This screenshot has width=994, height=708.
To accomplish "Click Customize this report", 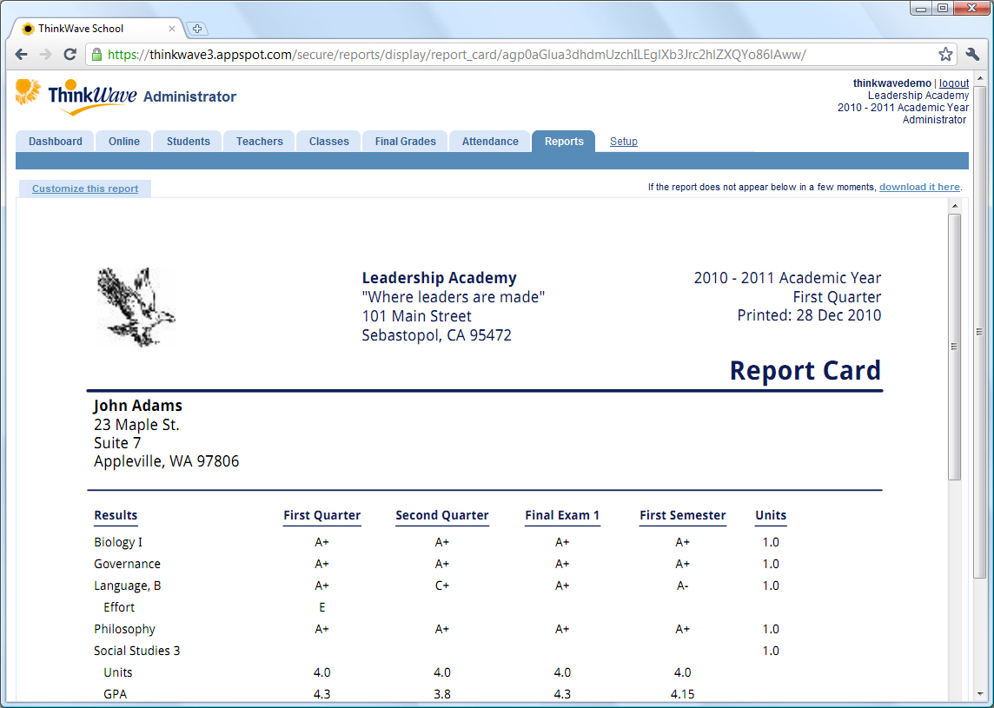I will 85,189.
